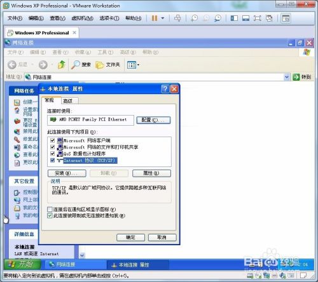
Task: Click the 创建 new connection task icon
Action: pos(17,102)
